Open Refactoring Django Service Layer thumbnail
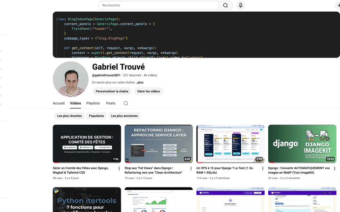340x212 pixels. tap(159, 144)
